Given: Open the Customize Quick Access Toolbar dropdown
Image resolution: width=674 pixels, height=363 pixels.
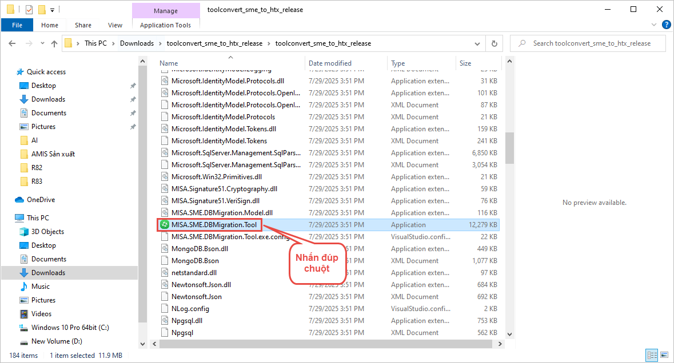Looking at the screenshot, I should tap(52, 10).
